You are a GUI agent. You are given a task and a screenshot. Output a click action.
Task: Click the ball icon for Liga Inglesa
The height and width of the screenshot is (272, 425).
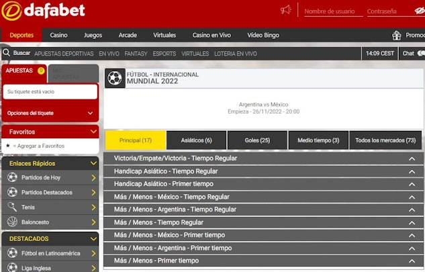point(12,267)
